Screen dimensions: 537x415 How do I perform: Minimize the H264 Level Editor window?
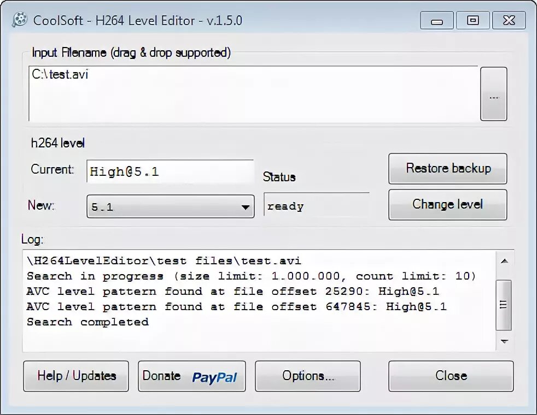tap(437, 21)
